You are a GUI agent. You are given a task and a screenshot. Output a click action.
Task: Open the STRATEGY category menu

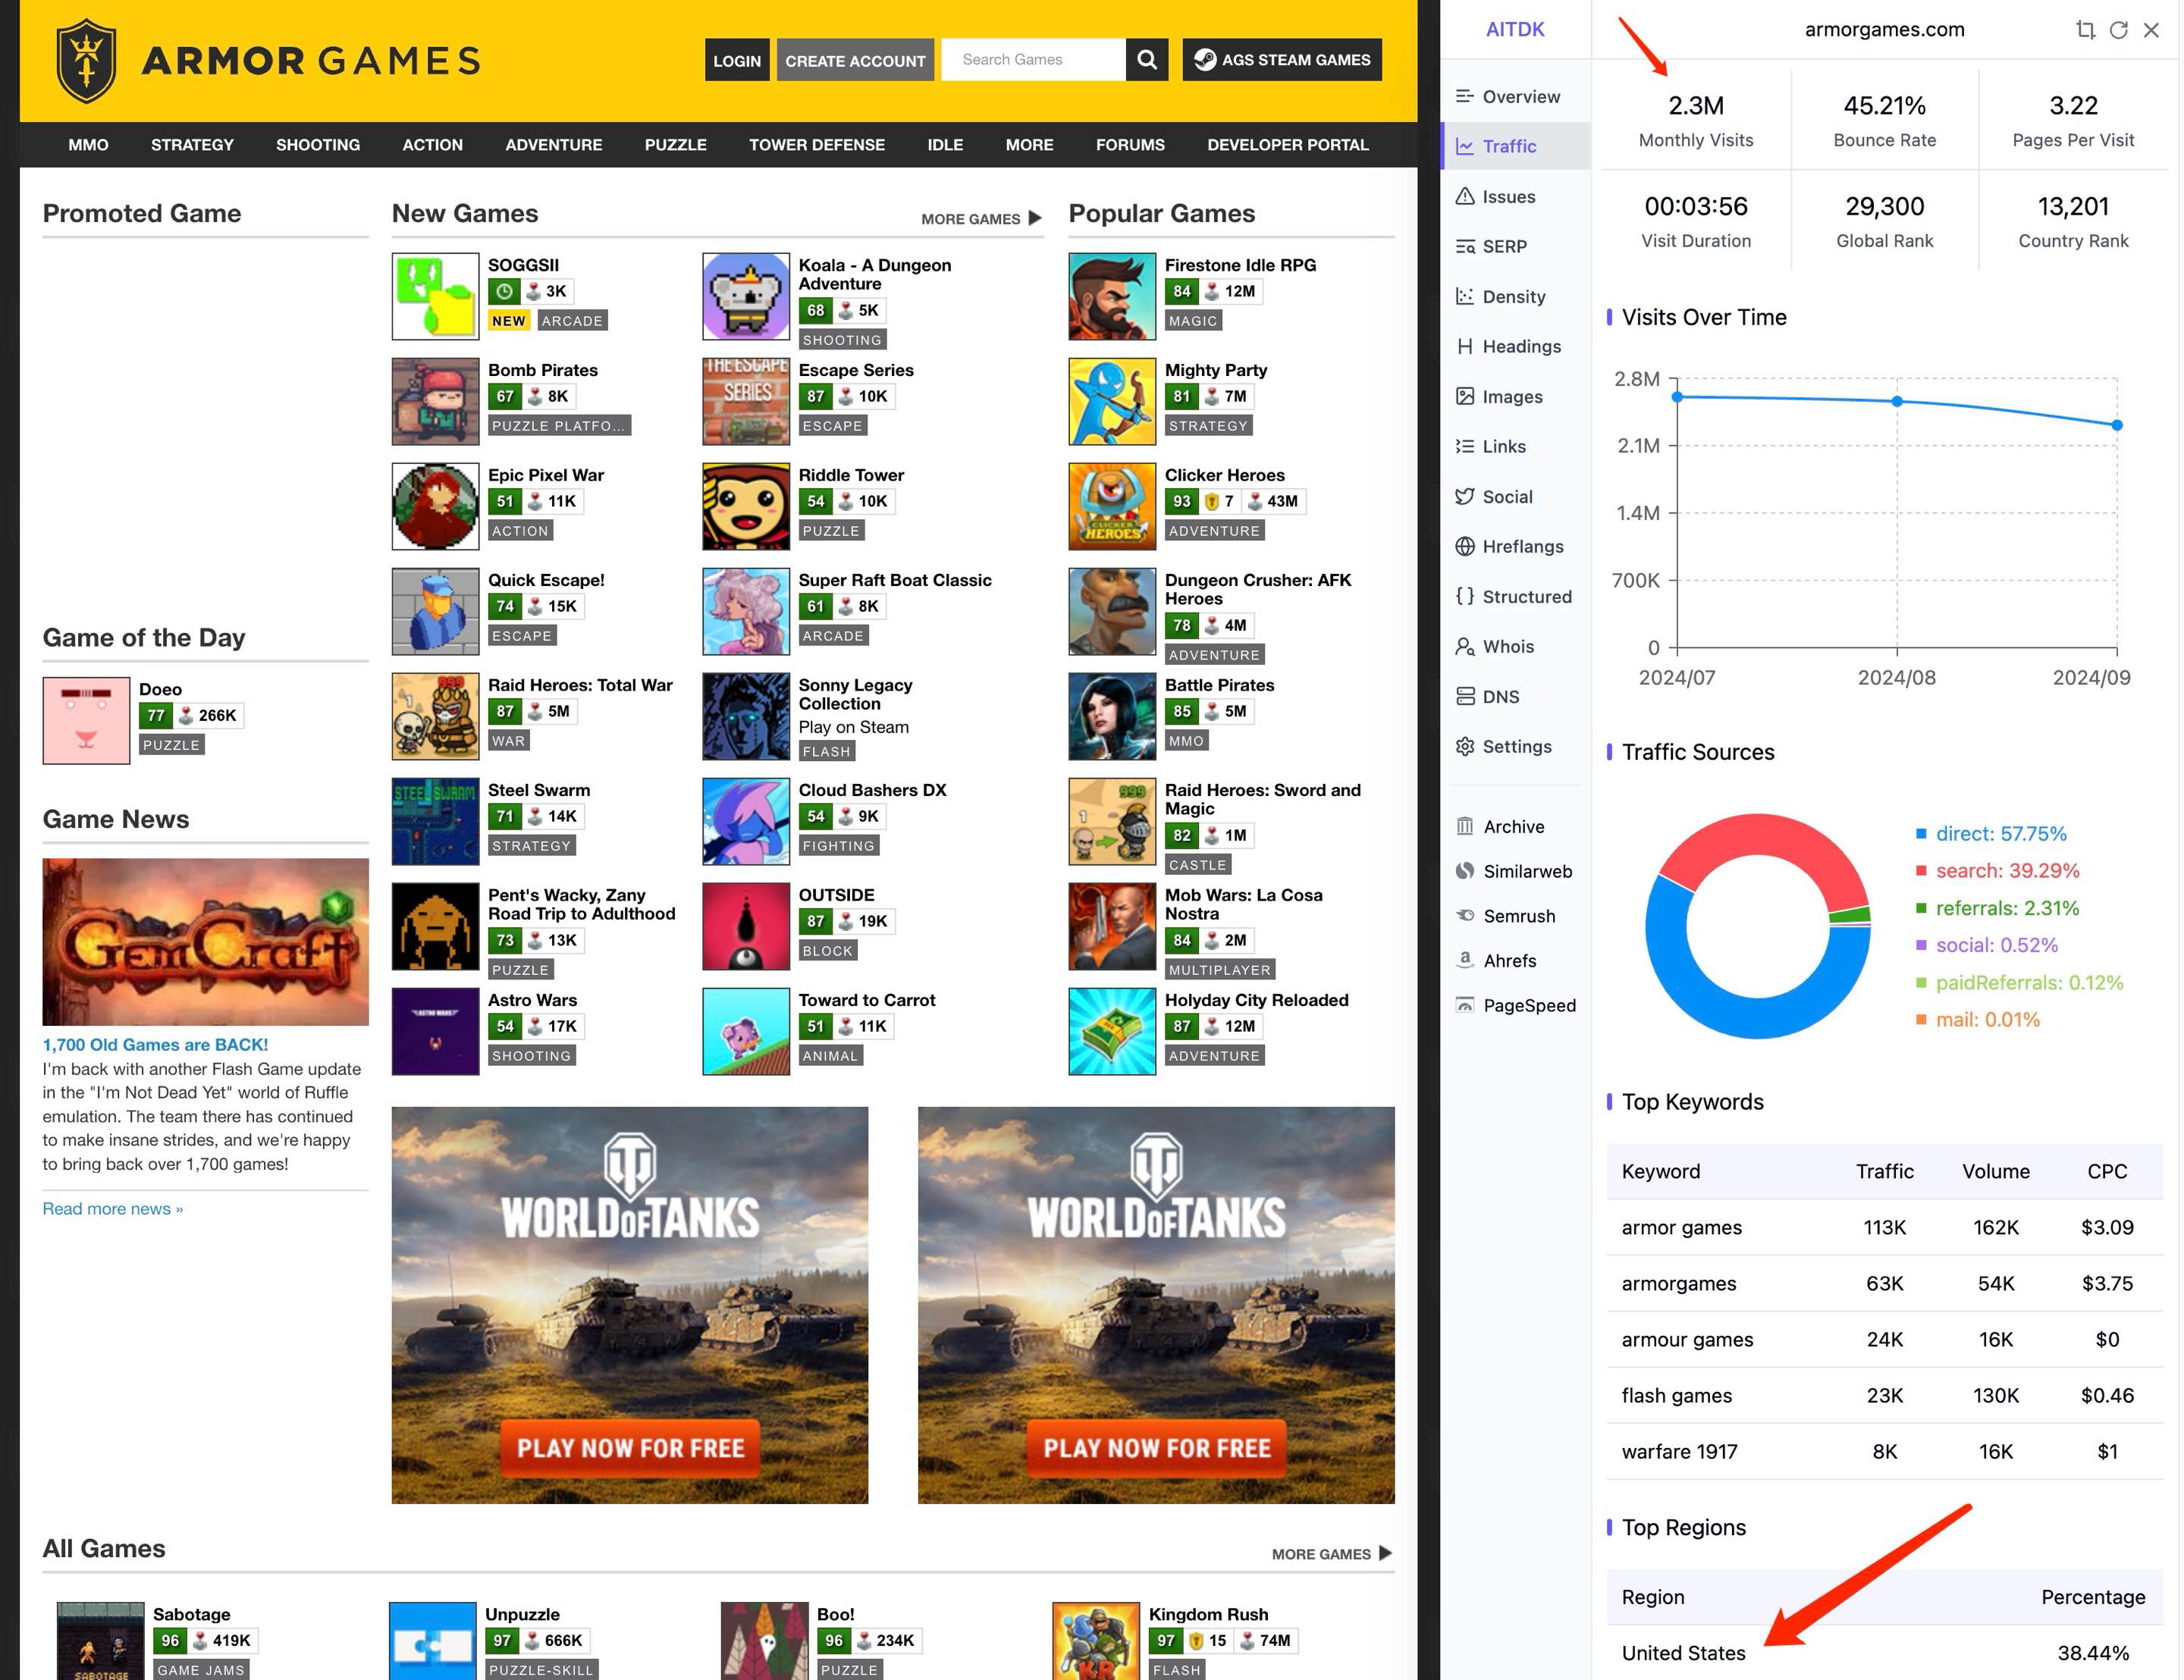192,145
